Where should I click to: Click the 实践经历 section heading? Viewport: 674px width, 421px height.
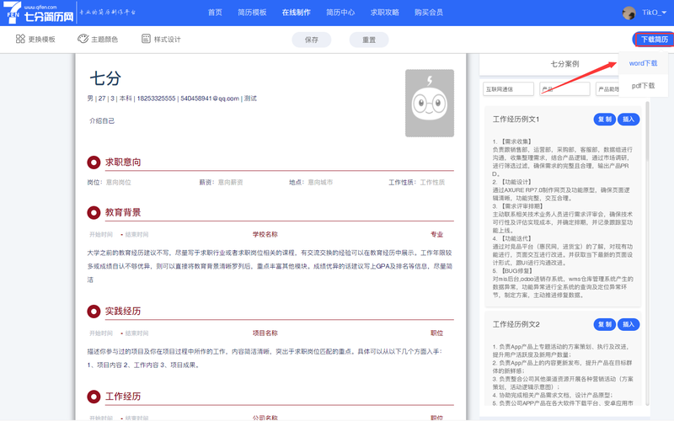tap(123, 311)
